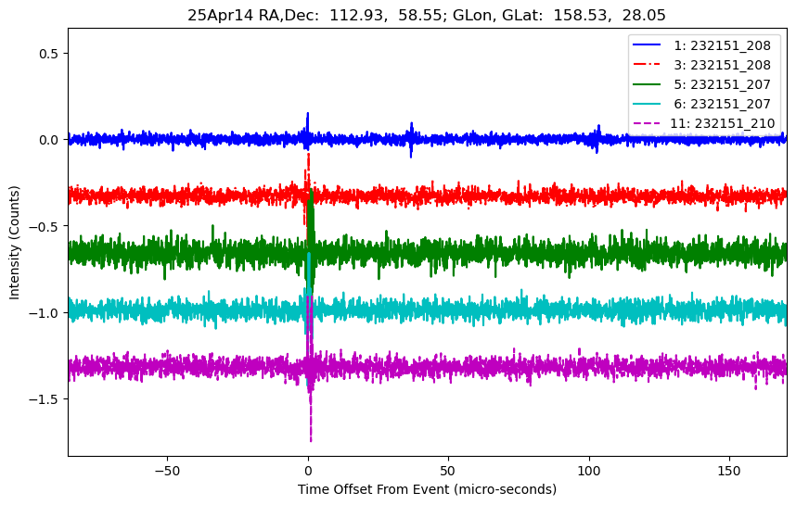Click the x-axis tick label '150'
This screenshot has width=796, height=505.
(729, 471)
